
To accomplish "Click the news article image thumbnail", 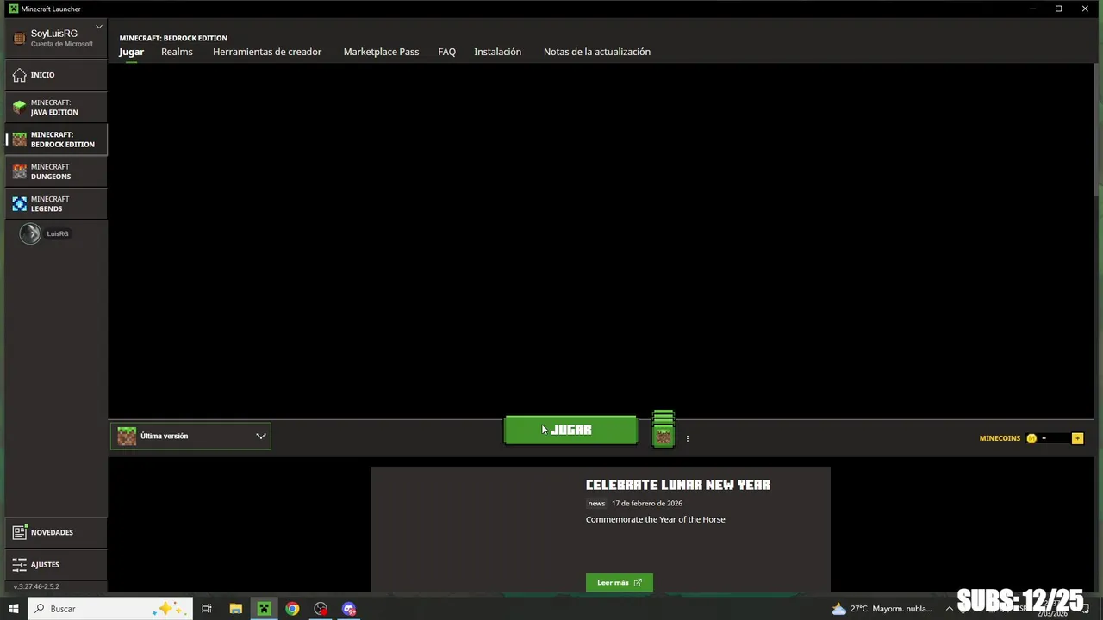I will click(x=474, y=529).
